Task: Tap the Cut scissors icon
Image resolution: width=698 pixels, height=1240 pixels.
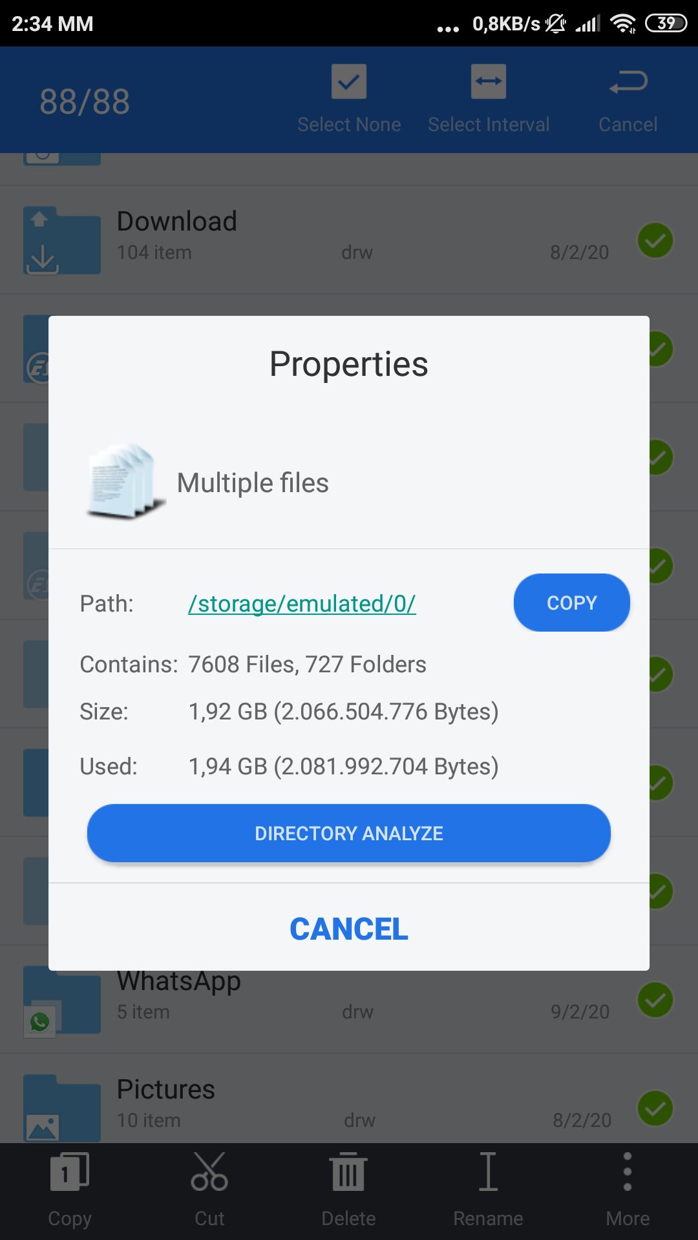Action: click(x=209, y=1172)
